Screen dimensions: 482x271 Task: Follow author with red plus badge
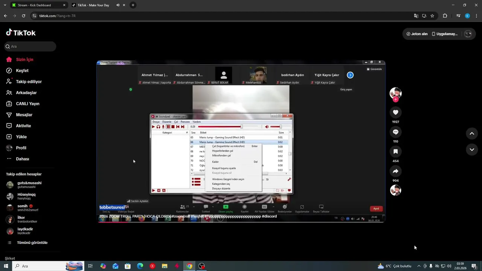pos(395,99)
